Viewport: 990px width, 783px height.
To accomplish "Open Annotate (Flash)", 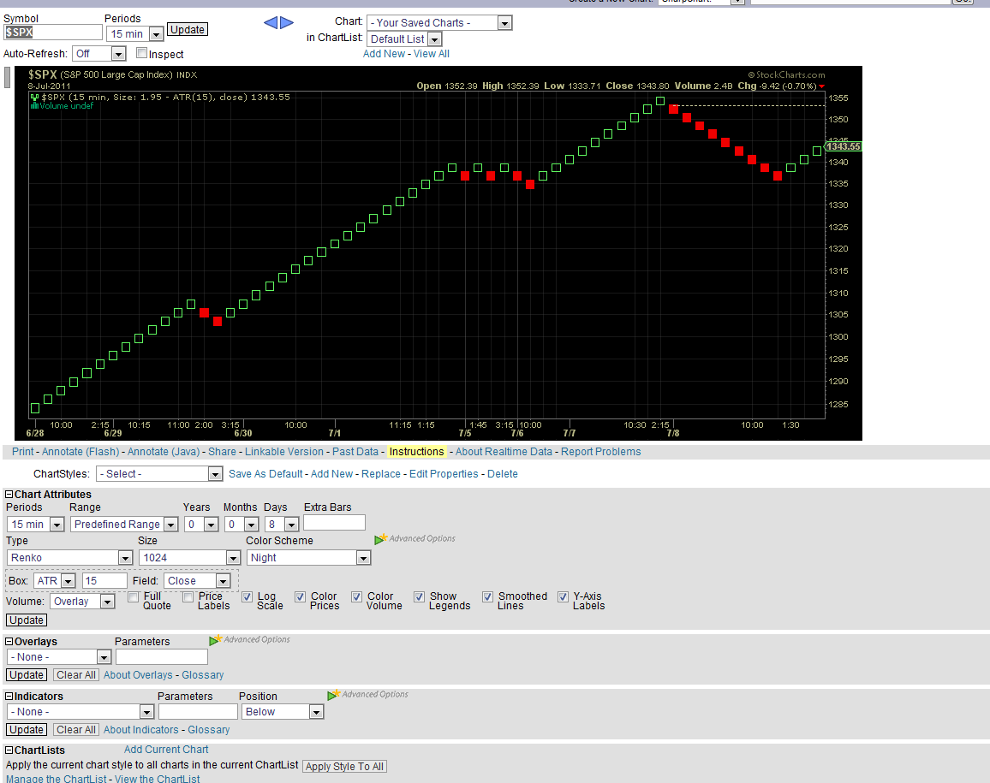I will [81, 452].
